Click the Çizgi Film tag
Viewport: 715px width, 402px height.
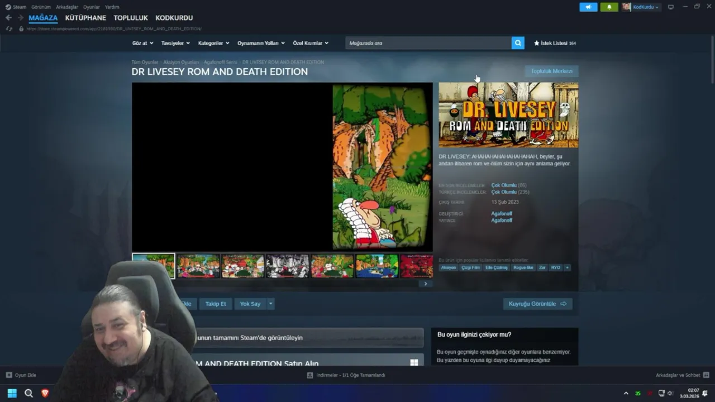[x=470, y=267]
